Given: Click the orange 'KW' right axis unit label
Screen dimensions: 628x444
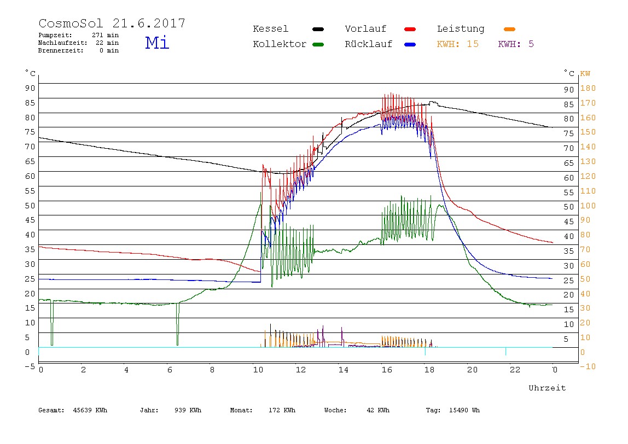Looking at the screenshot, I should click(x=585, y=74).
